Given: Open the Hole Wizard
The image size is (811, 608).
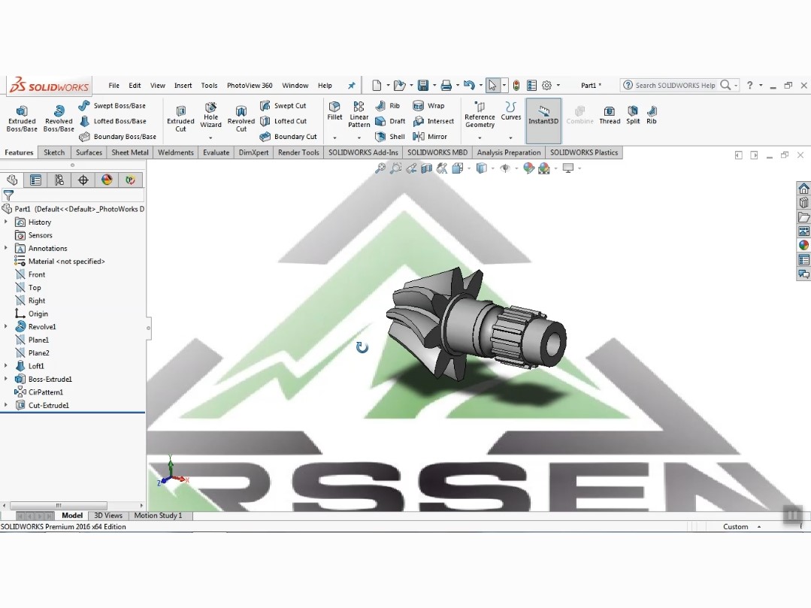Looking at the screenshot, I should pyautogui.click(x=210, y=114).
